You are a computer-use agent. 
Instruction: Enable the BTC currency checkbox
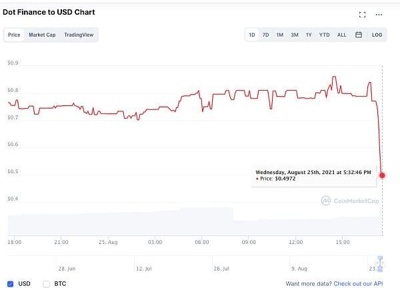tap(46, 283)
